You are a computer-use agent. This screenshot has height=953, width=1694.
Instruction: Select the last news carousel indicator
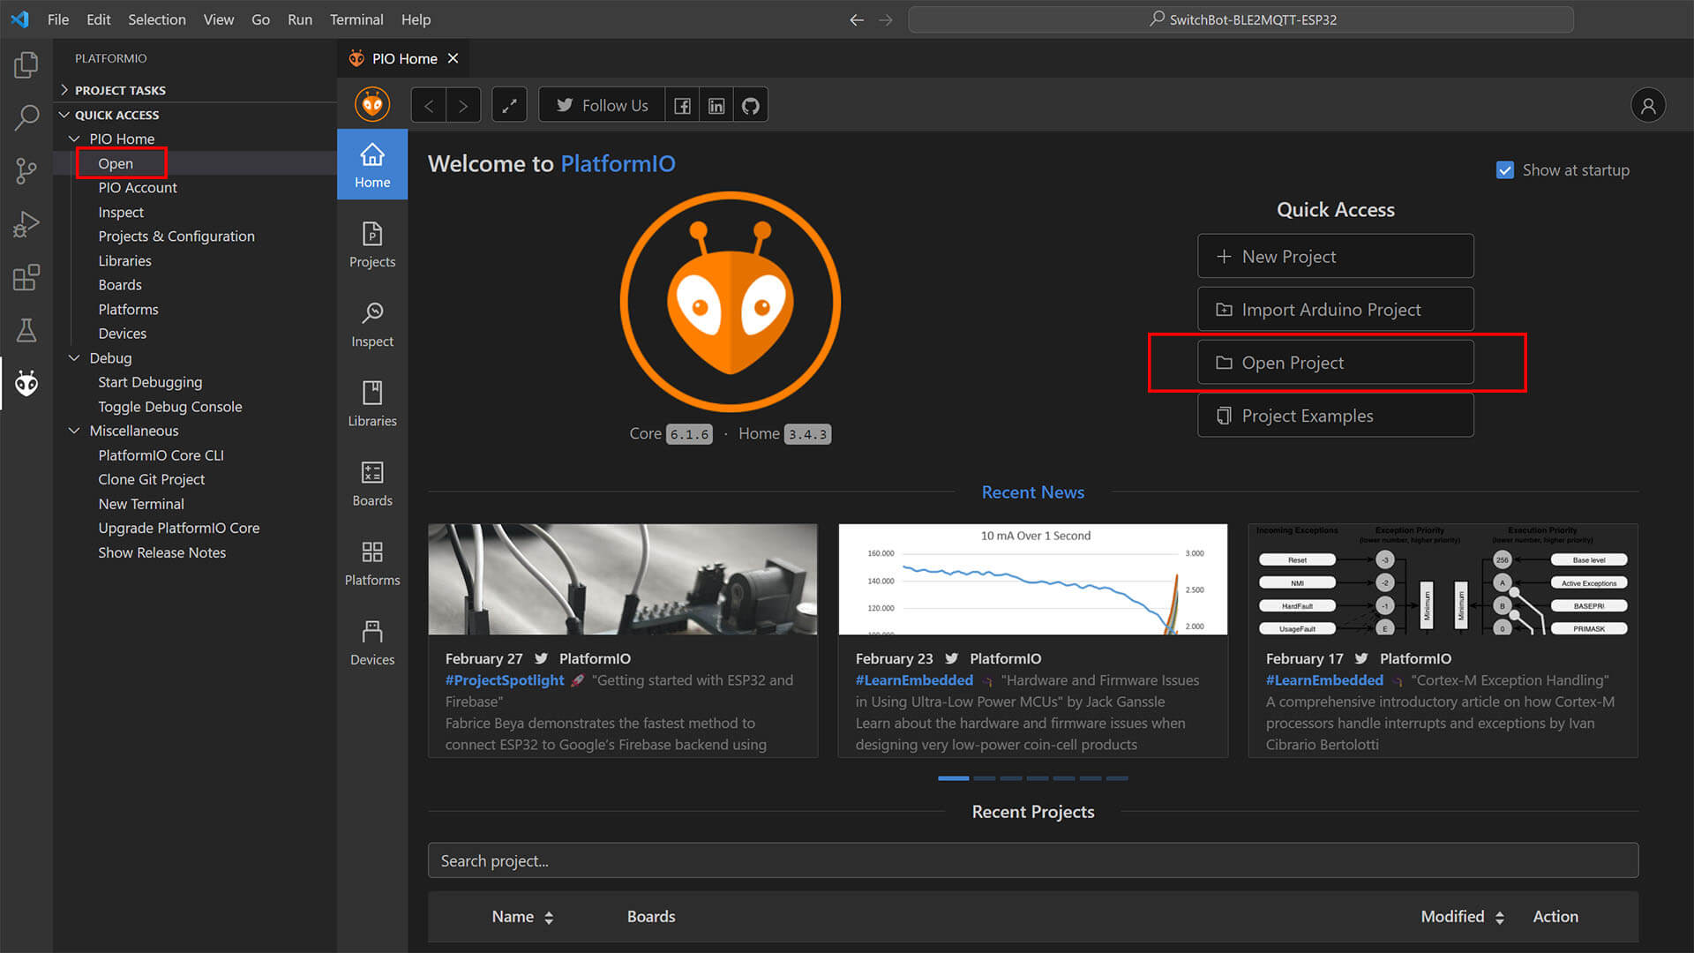[x=1117, y=778]
